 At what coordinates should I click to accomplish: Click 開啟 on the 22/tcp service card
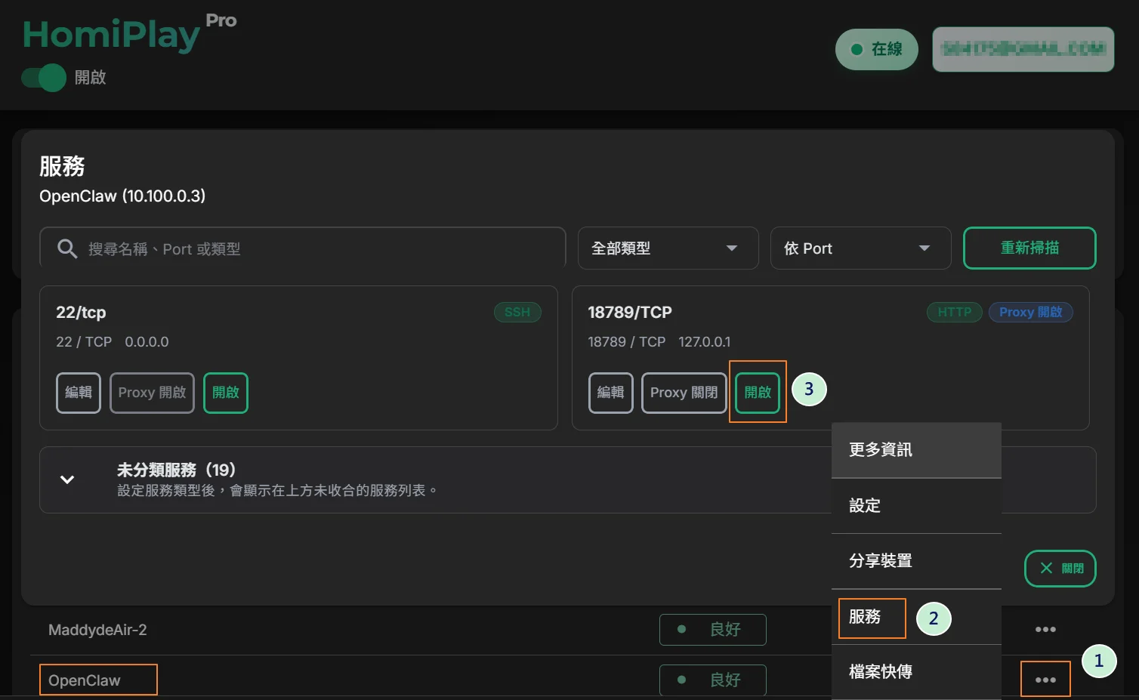tap(226, 393)
